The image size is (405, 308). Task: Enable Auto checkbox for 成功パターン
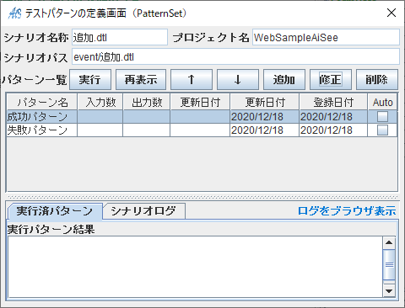click(382, 117)
